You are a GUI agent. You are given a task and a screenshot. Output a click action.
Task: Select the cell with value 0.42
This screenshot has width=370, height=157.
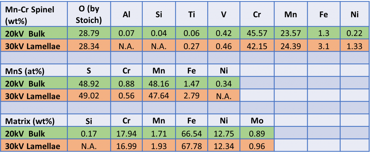coord(224,33)
